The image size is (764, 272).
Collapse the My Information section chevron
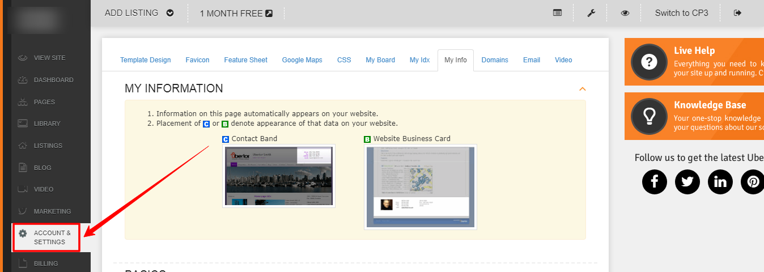point(582,89)
